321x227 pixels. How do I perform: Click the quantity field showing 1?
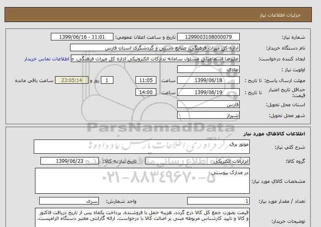(218, 201)
